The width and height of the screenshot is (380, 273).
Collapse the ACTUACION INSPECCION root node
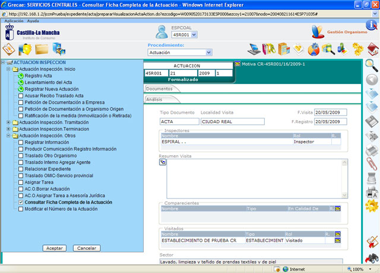coord(3,62)
